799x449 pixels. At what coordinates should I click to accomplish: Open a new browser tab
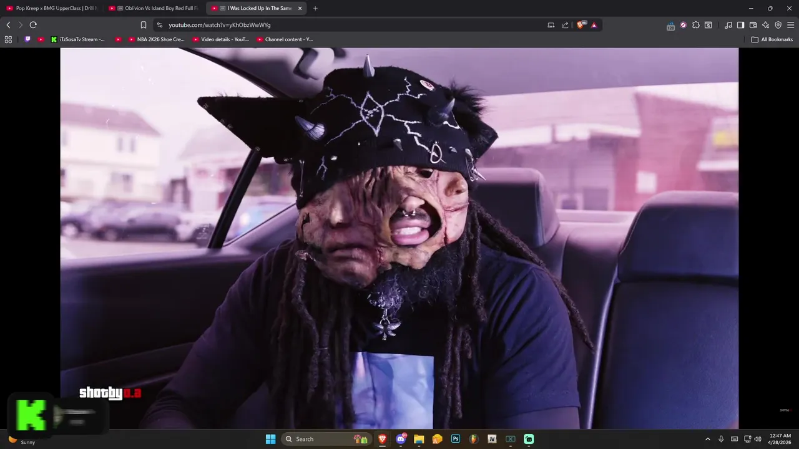pos(315,8)
